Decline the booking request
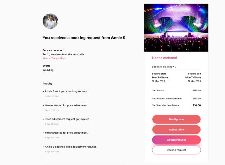 pos(176,150)
